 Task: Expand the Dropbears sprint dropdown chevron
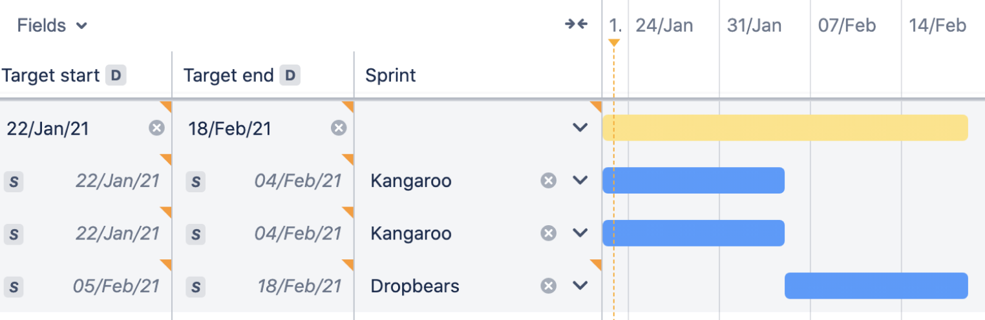click(x=580, y=286)
